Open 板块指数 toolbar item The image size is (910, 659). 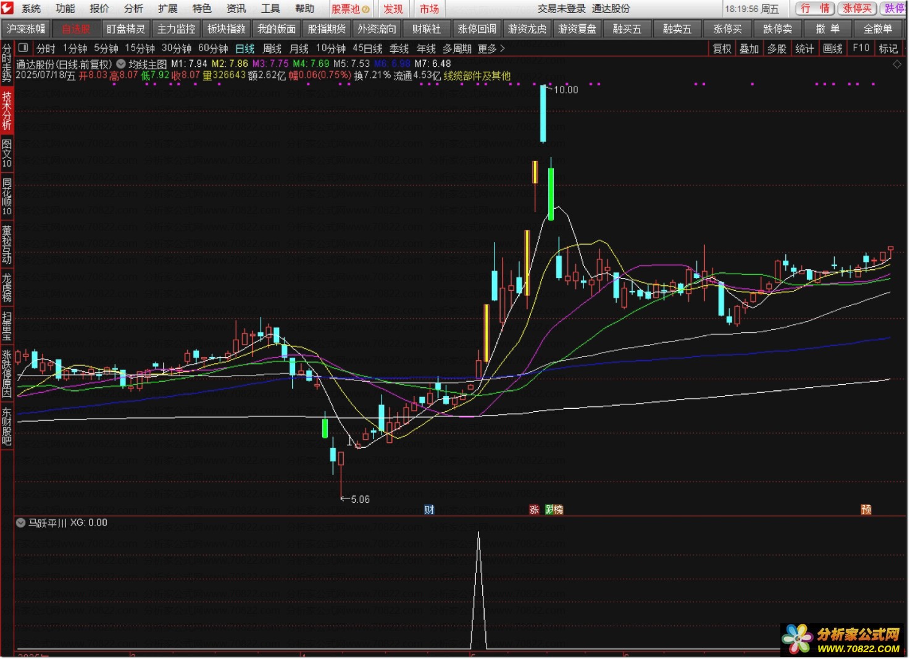coord(227,29)
